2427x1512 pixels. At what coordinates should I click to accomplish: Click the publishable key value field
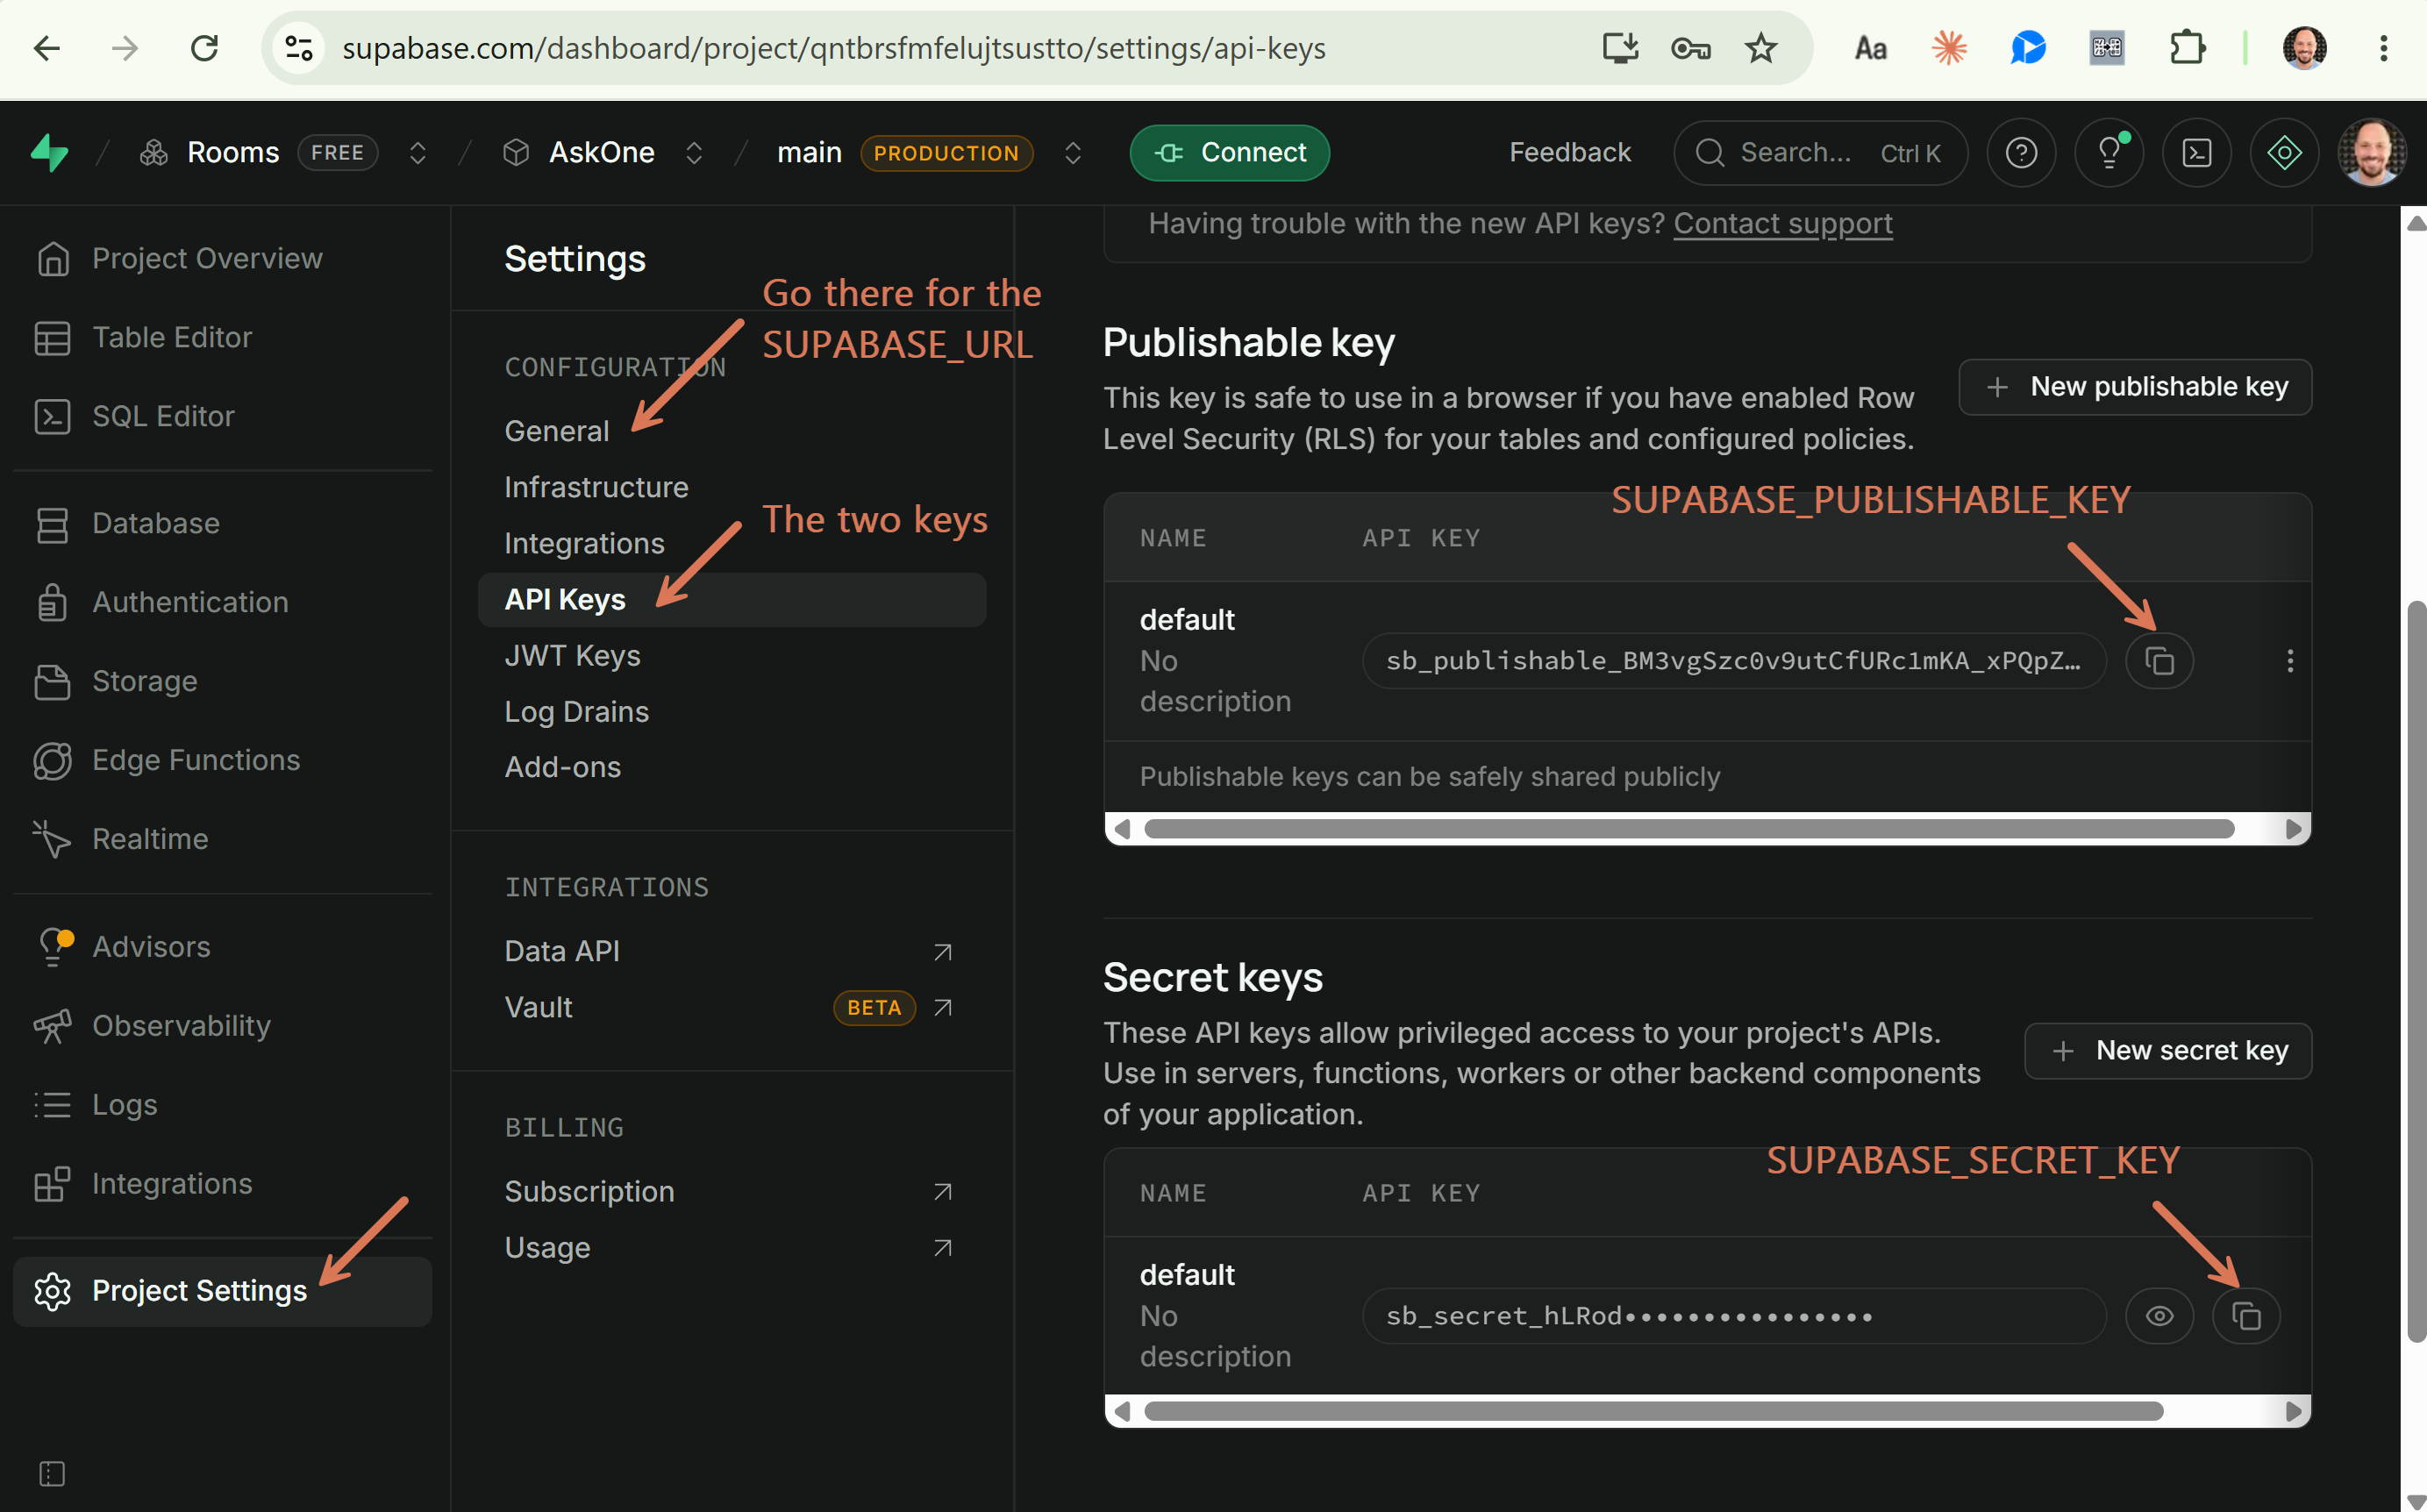(x=1733, y=661)
